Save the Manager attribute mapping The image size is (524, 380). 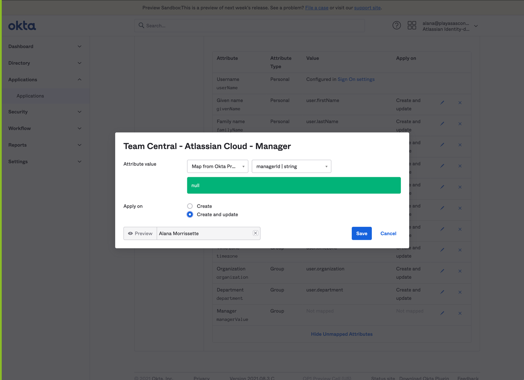coord(361,234)
